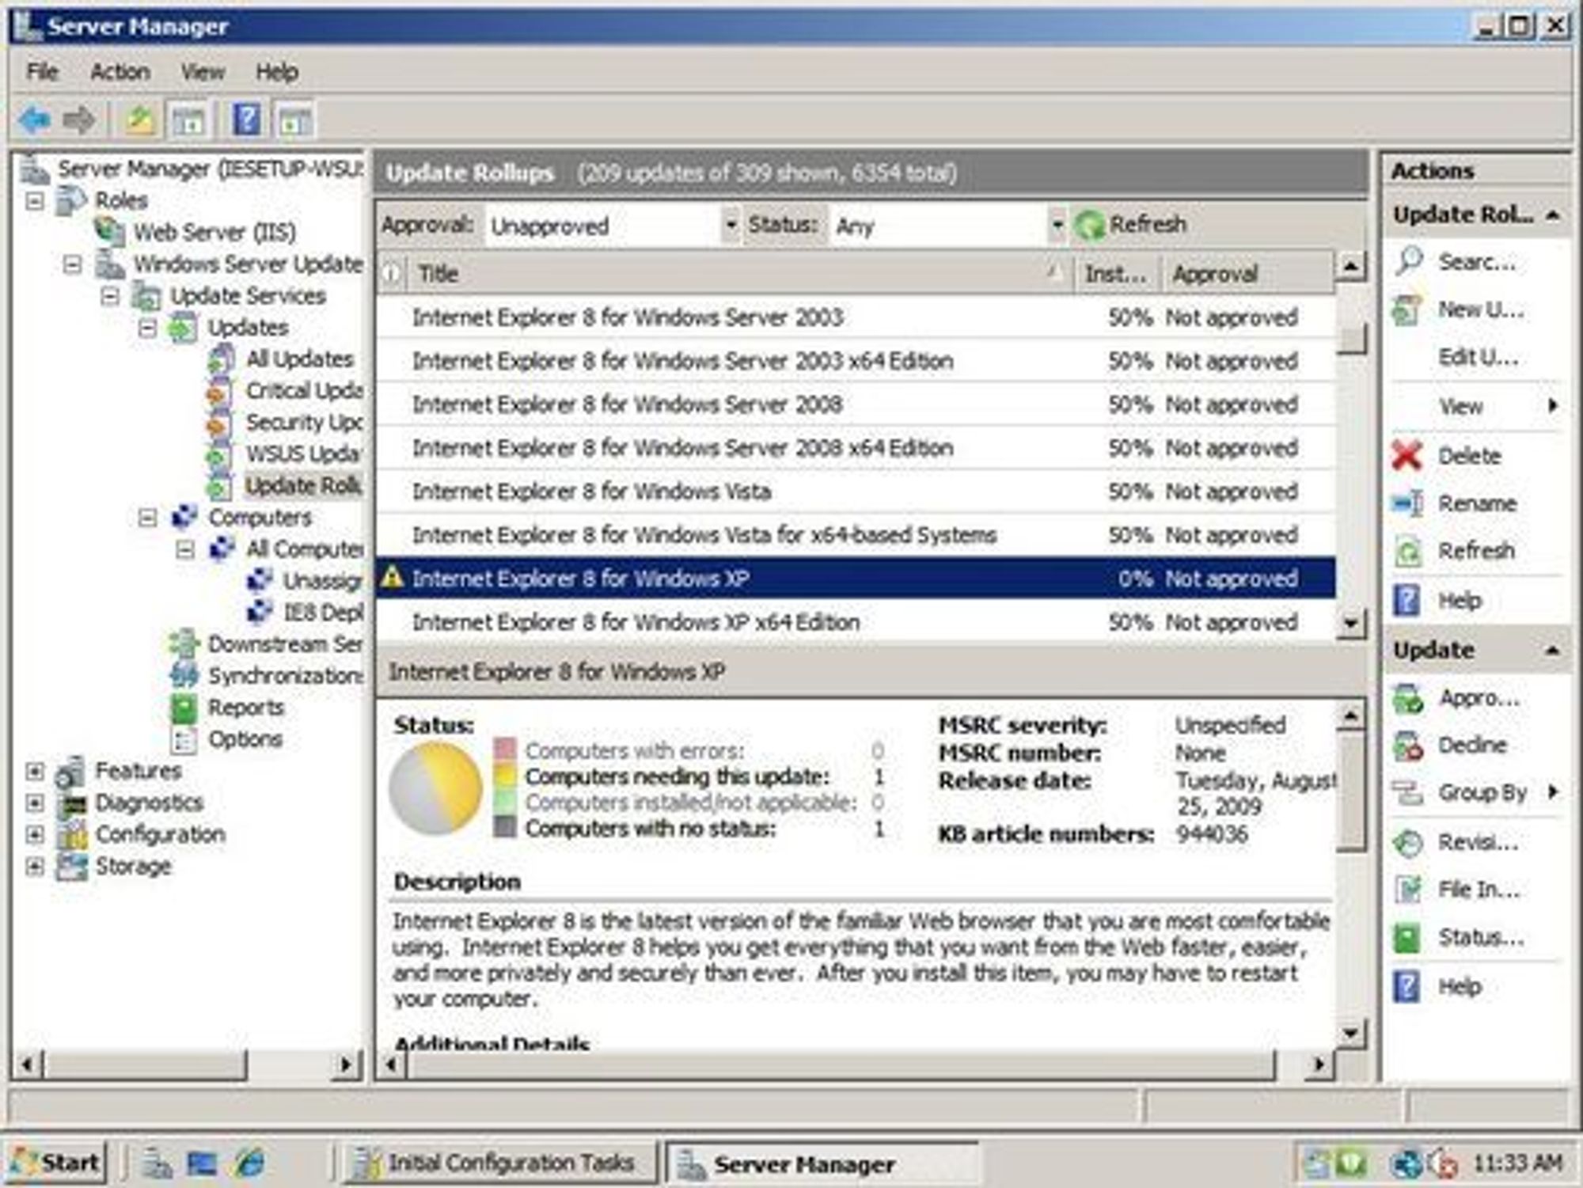Viewport: 1583px width, 1188px height.
Task: Click the Web Server (IIS) role icon
Action: 109,232
